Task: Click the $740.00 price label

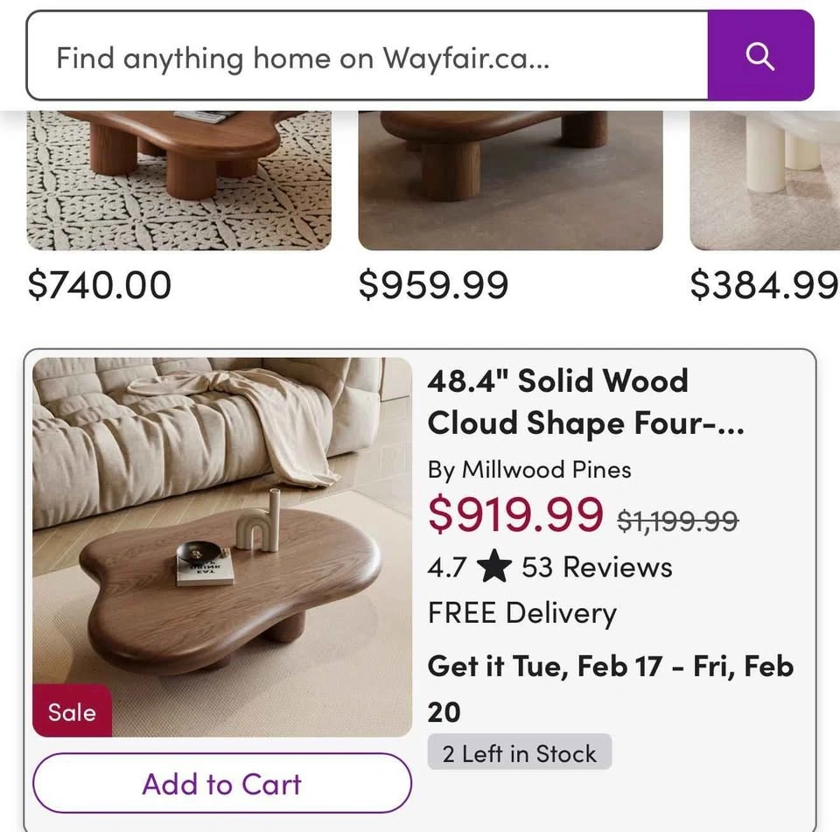Action: point(100,285)
